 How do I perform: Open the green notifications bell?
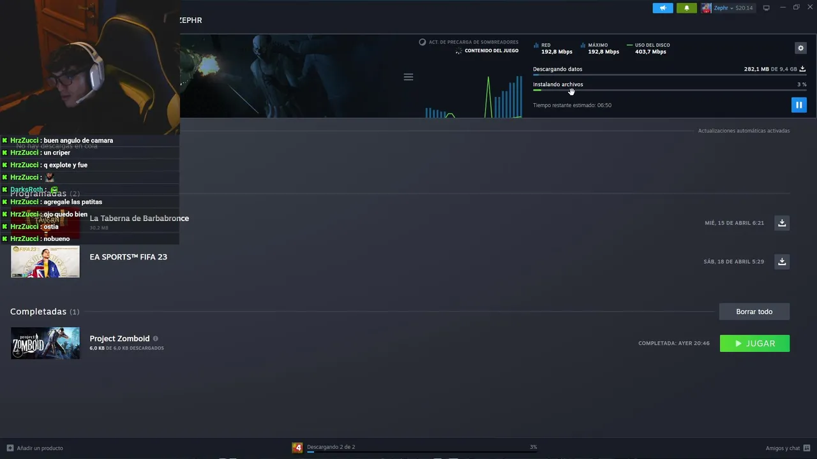(687, 8)
